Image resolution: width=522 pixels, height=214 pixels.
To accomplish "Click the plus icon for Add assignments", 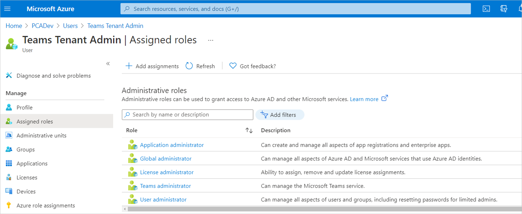I will click(129, 66).
